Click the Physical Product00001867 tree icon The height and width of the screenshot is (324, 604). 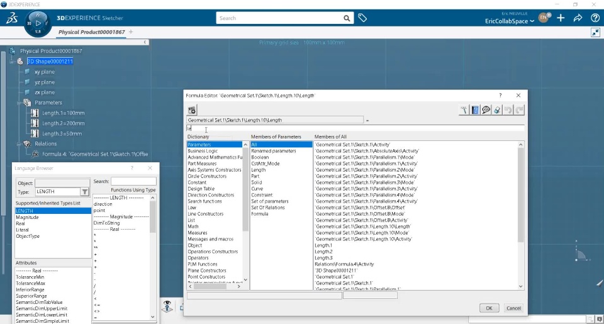coord(13,50)
